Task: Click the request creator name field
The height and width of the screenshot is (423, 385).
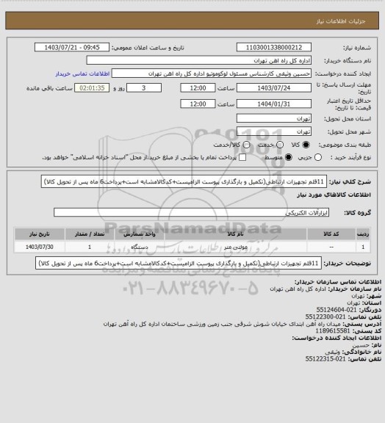Action: coord(212,73)
